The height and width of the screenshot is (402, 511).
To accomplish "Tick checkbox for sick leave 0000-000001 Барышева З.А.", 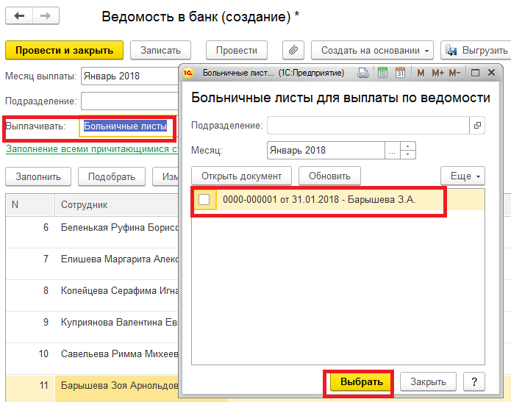I will click(x=204, y=199).
